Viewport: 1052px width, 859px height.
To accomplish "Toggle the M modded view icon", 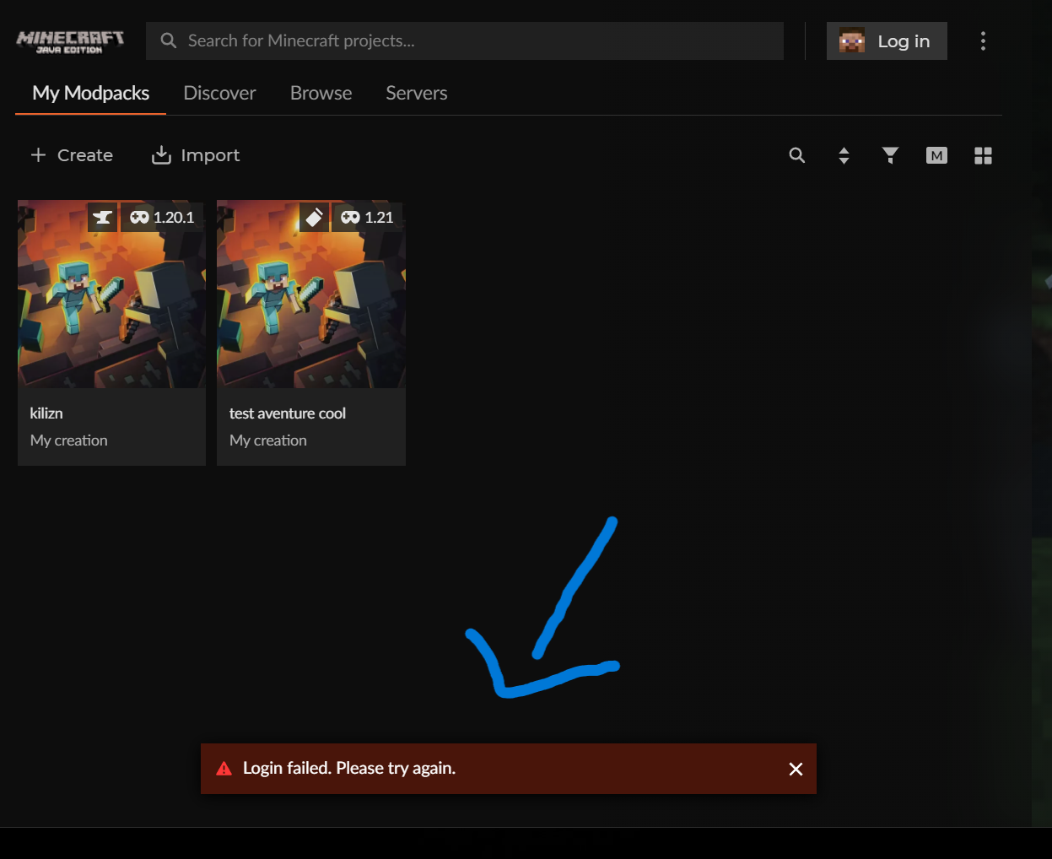I will pyautogui.click(x=936, y=155).
